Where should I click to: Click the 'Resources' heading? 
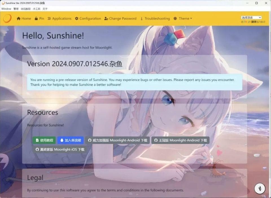coord(43,112)
